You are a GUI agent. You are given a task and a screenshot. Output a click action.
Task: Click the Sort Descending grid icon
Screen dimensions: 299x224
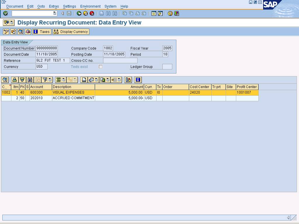click(x=22, y=80)
